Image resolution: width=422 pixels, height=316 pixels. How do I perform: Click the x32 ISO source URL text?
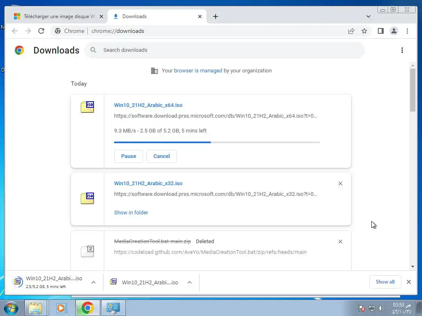(216, 194)
